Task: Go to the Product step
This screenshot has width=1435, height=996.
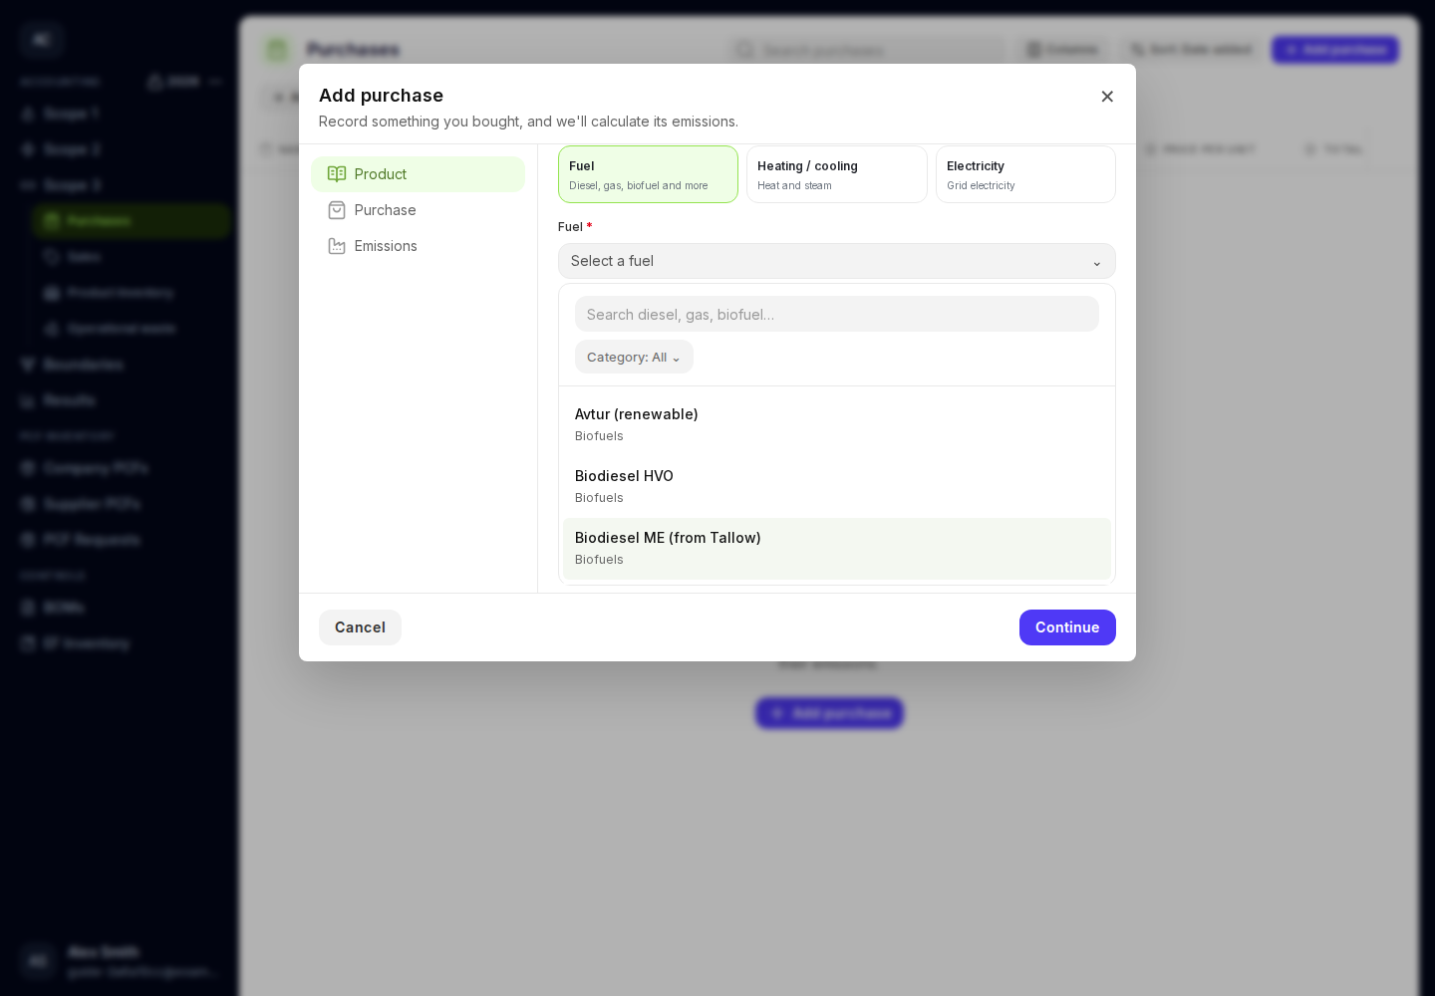Action: (x=419, y=174)
